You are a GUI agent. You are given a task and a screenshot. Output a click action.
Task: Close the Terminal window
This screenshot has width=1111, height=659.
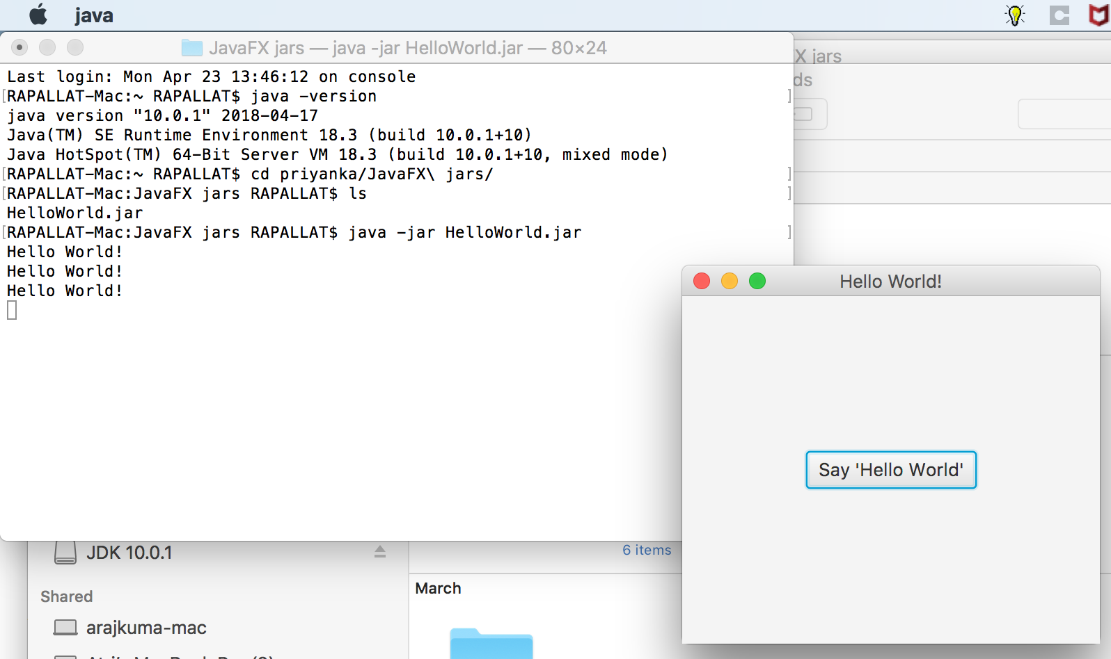click(19, 47)
